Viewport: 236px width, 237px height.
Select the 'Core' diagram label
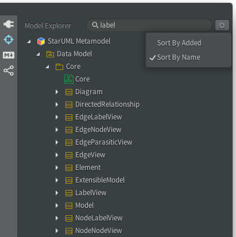(x=83, y=79)
